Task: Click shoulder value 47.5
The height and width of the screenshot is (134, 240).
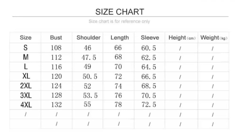Action: [x=89, y=57]
